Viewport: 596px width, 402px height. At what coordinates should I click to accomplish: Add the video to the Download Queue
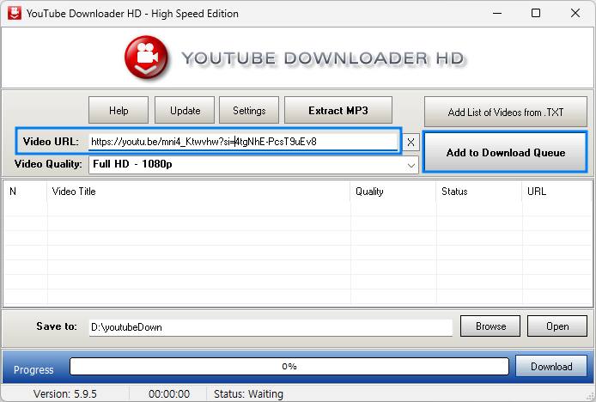point(506,153)
